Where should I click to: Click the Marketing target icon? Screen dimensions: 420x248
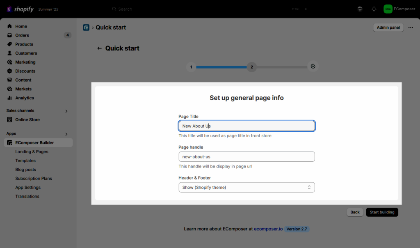(x=10, y=62)
